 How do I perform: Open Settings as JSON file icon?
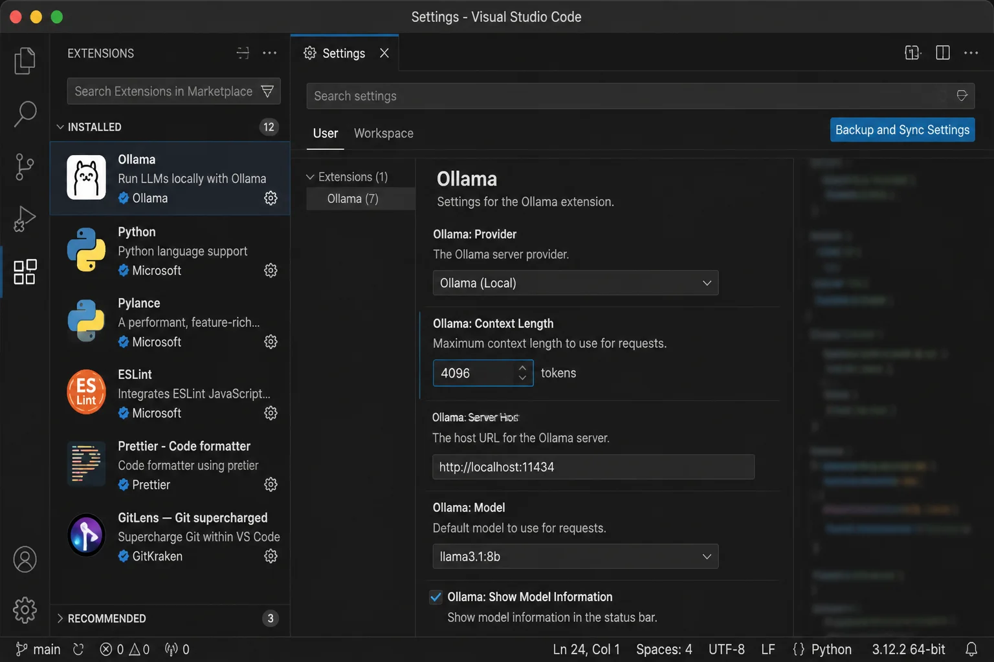tap(912, 53)
